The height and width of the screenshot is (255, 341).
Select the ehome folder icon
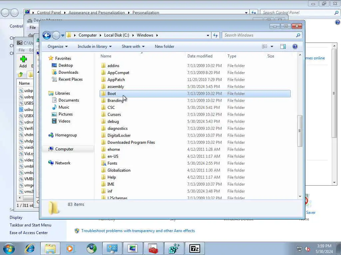click(103, 149)
